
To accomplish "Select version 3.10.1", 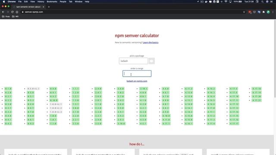I will click(x=144, y=89).
